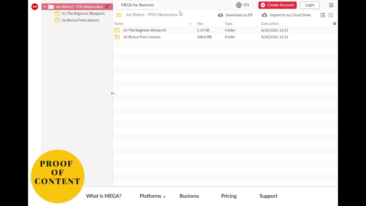Open the hamburger menu icon
The width and height of the screenshot is (366, 206).
tap(331, 5)
